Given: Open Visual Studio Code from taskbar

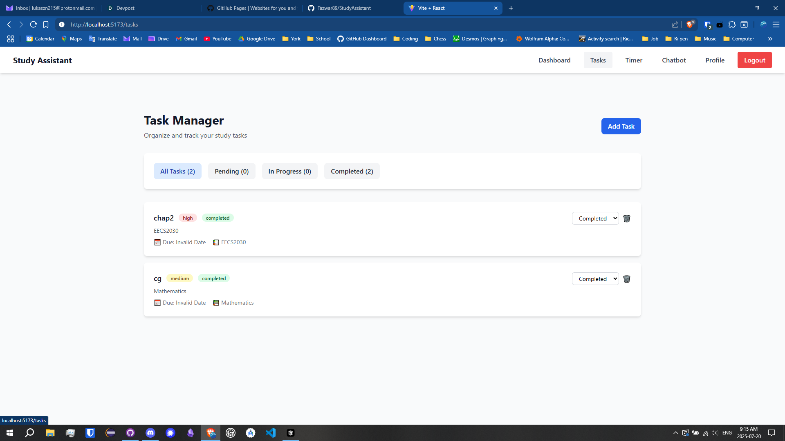Looking at the screenshot, I should click(x=270, y=433).
